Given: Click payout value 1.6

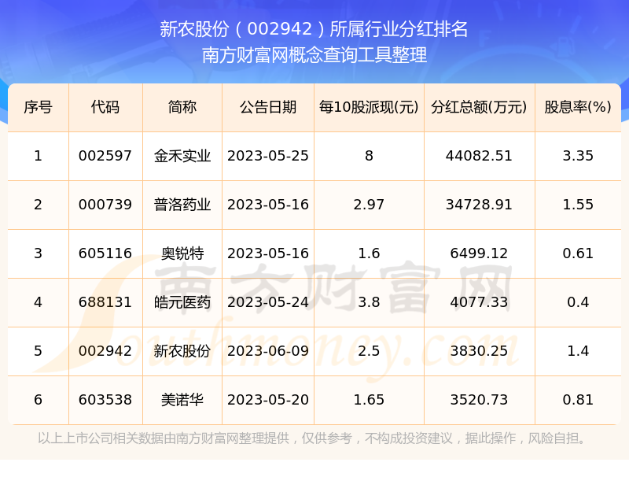Looking at the screenshot, I should point(369,253).
